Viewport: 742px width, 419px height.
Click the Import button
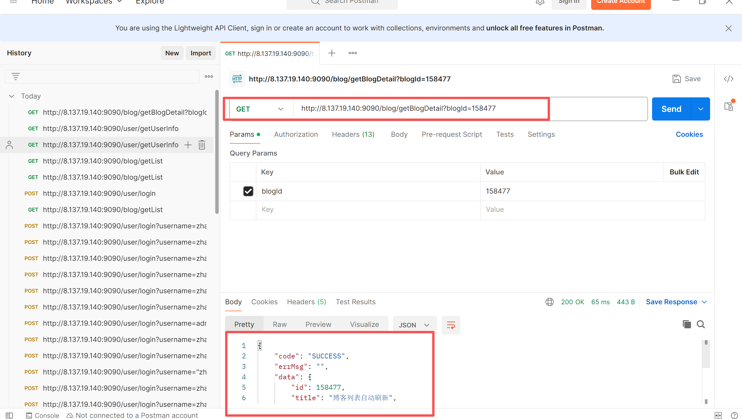pyautogui.click(x=200, y=53)
